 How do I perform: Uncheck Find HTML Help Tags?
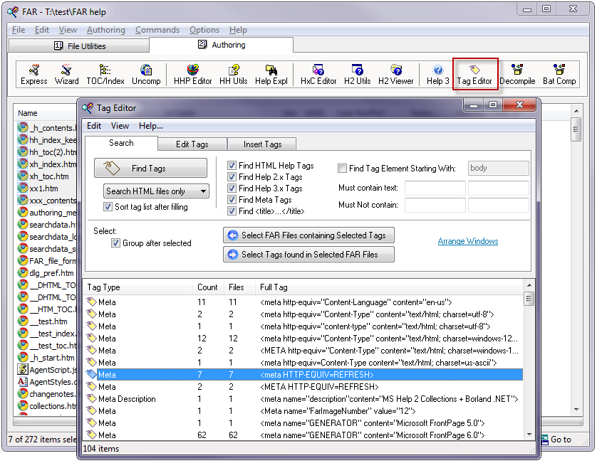click(x=232, y=166)
